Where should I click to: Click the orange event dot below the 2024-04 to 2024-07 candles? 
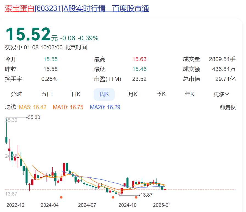[x=61, y=197]
